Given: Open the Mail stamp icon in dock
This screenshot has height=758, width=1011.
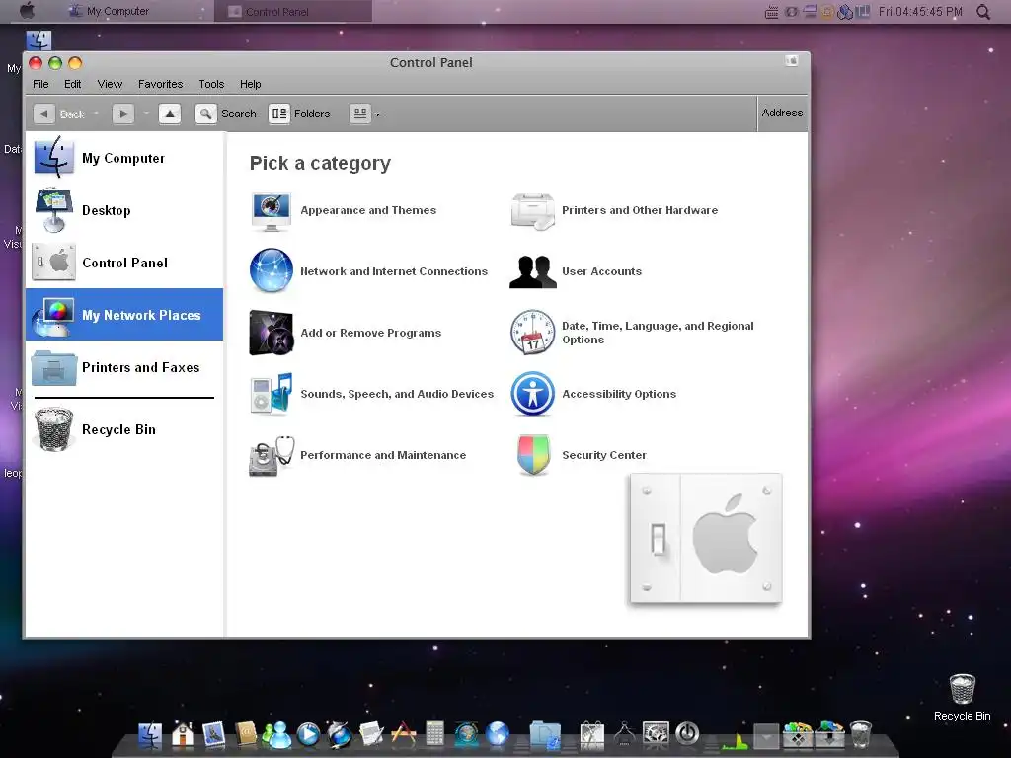Looking at the screenshot, I should coord(213,734).
